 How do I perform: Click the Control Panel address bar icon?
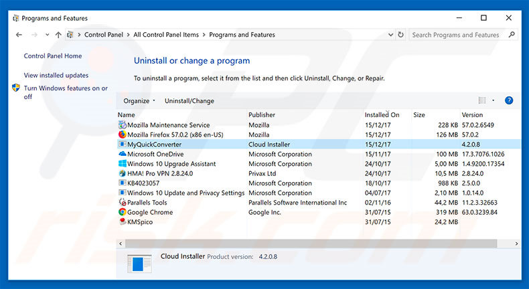coord(70,35)
